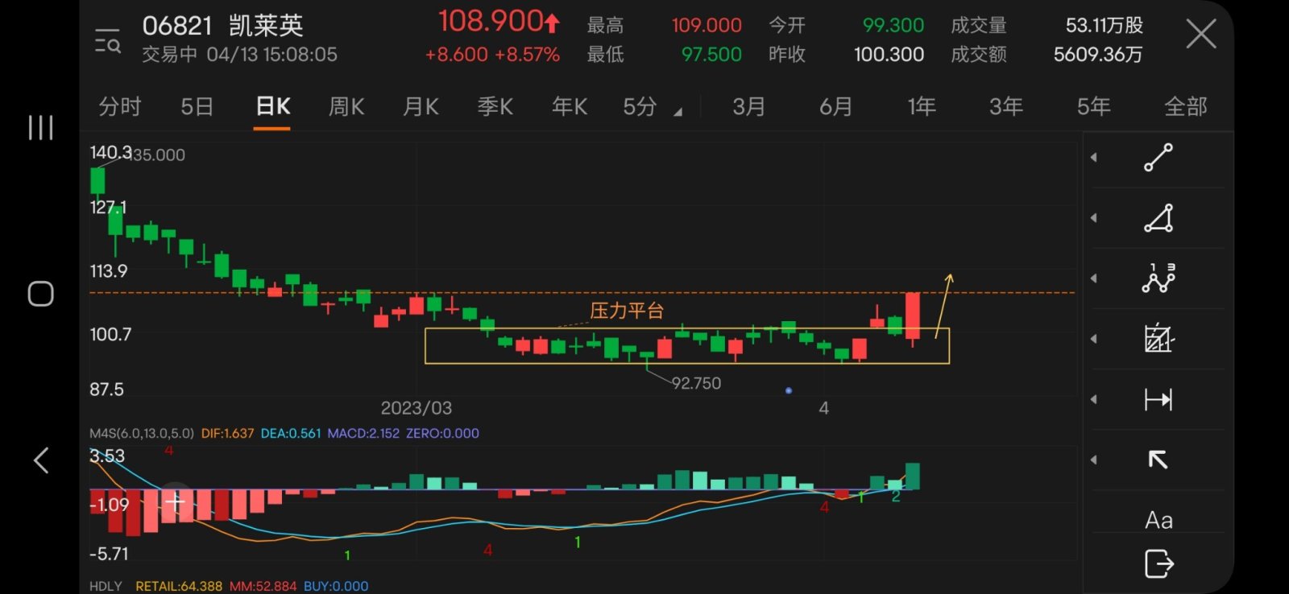The height and width of the screenshot is (594, 1289).
Task: Switch to 季K quarterly candlestick tab
Action: (495, 106)
